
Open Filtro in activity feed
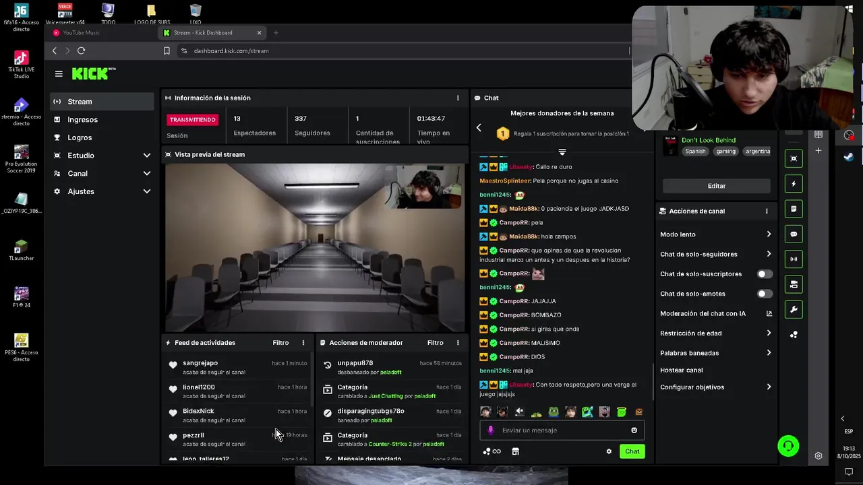[x=280, y=343]
